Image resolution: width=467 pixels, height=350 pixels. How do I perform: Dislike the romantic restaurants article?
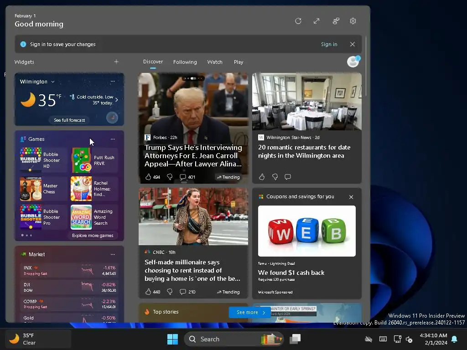pos(275,177)
